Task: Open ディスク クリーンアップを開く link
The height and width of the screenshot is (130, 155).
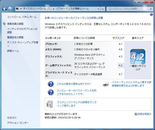Action: 23,44
